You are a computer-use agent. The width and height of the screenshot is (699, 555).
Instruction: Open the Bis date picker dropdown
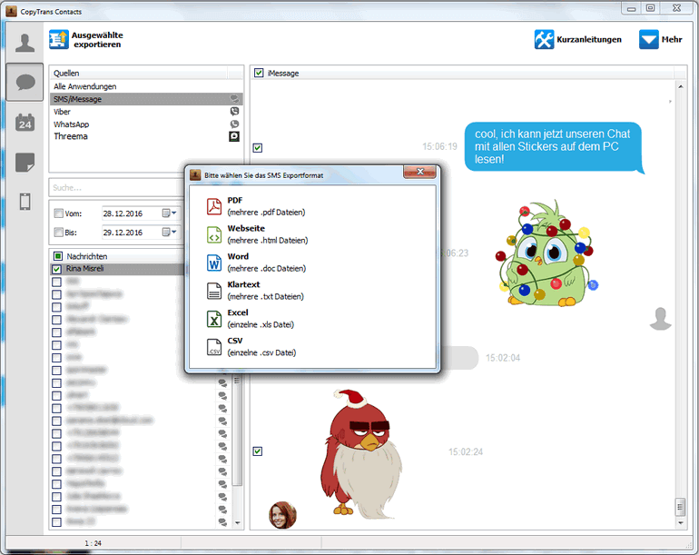170,232
